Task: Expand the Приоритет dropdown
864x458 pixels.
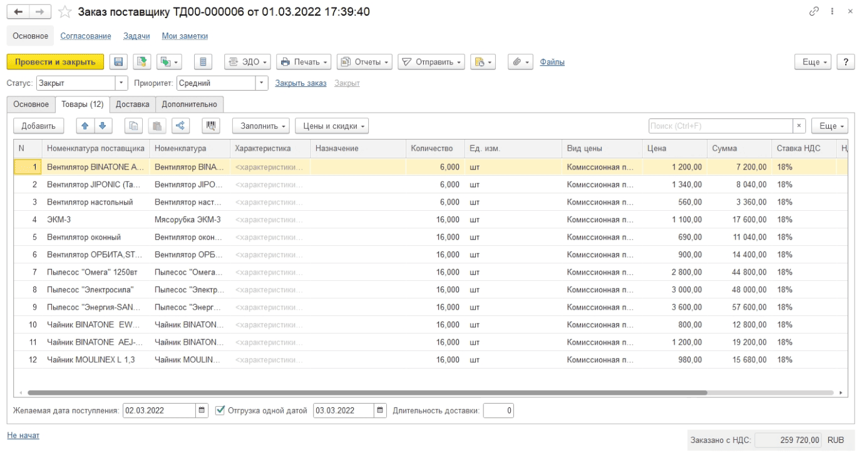Action: [x=262, y=83]
